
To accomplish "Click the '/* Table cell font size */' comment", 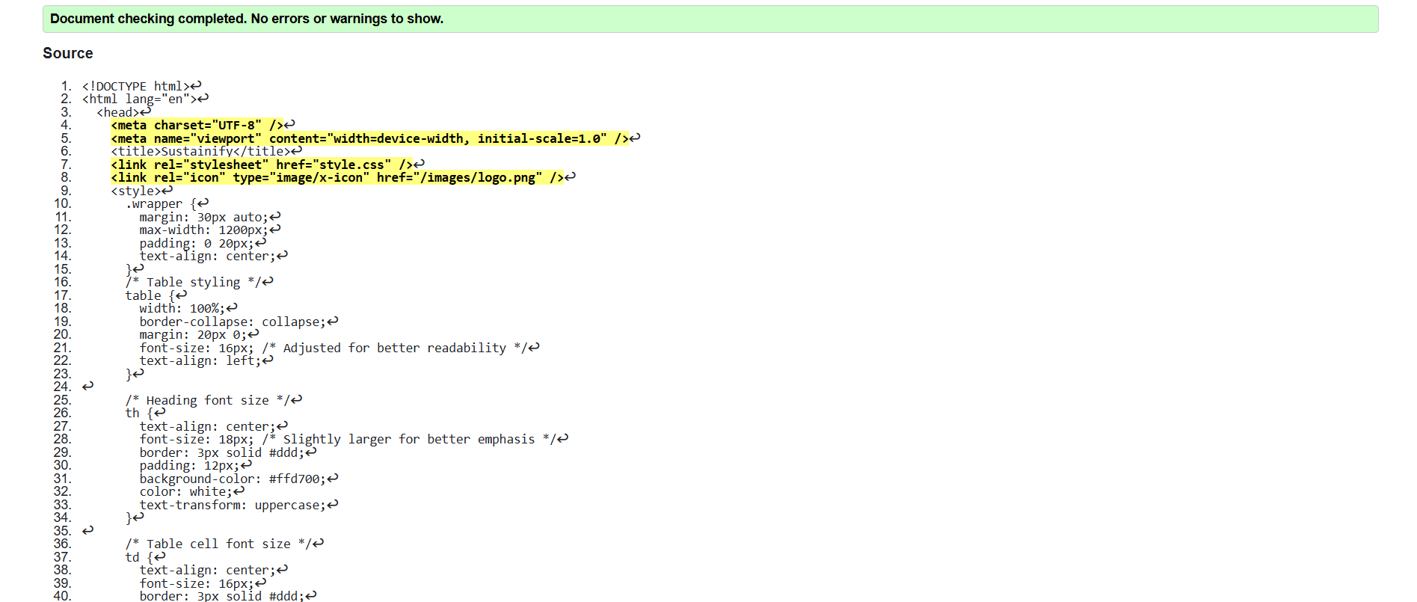I will tap(224, 544).
